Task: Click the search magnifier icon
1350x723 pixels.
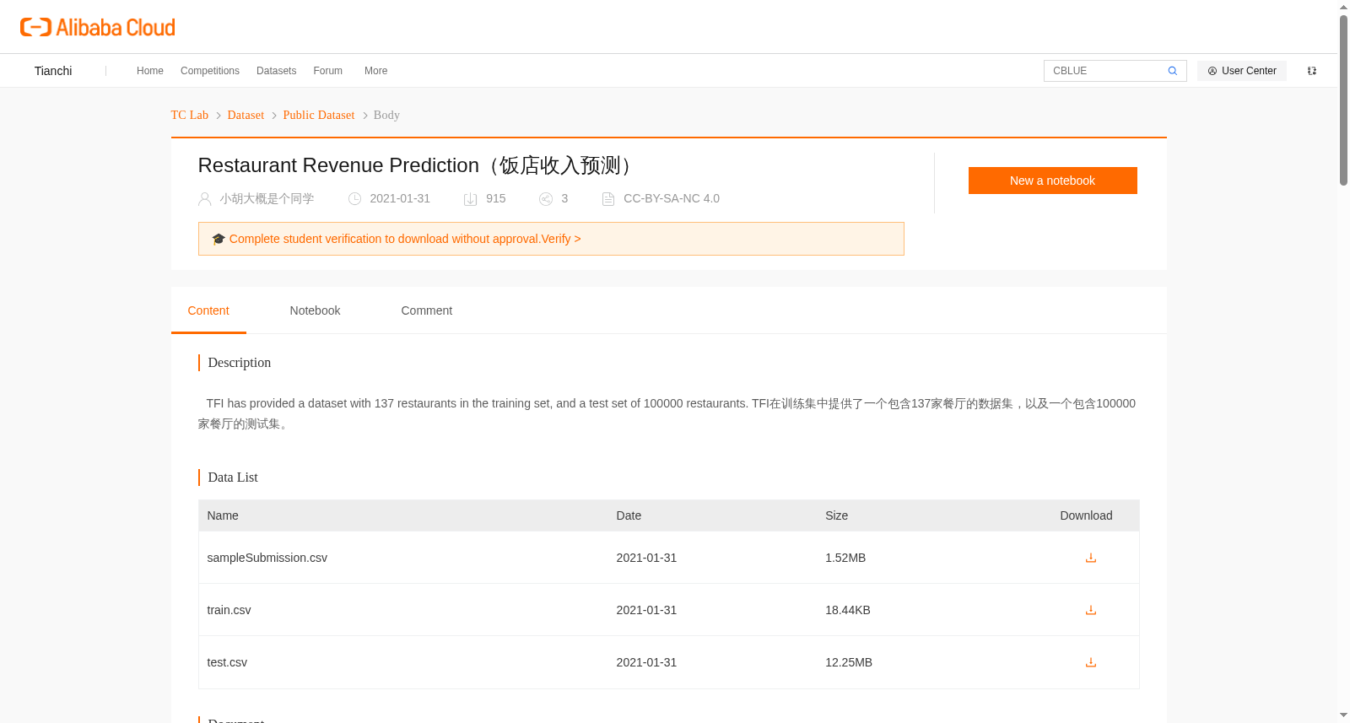Action: point(1173,71)
